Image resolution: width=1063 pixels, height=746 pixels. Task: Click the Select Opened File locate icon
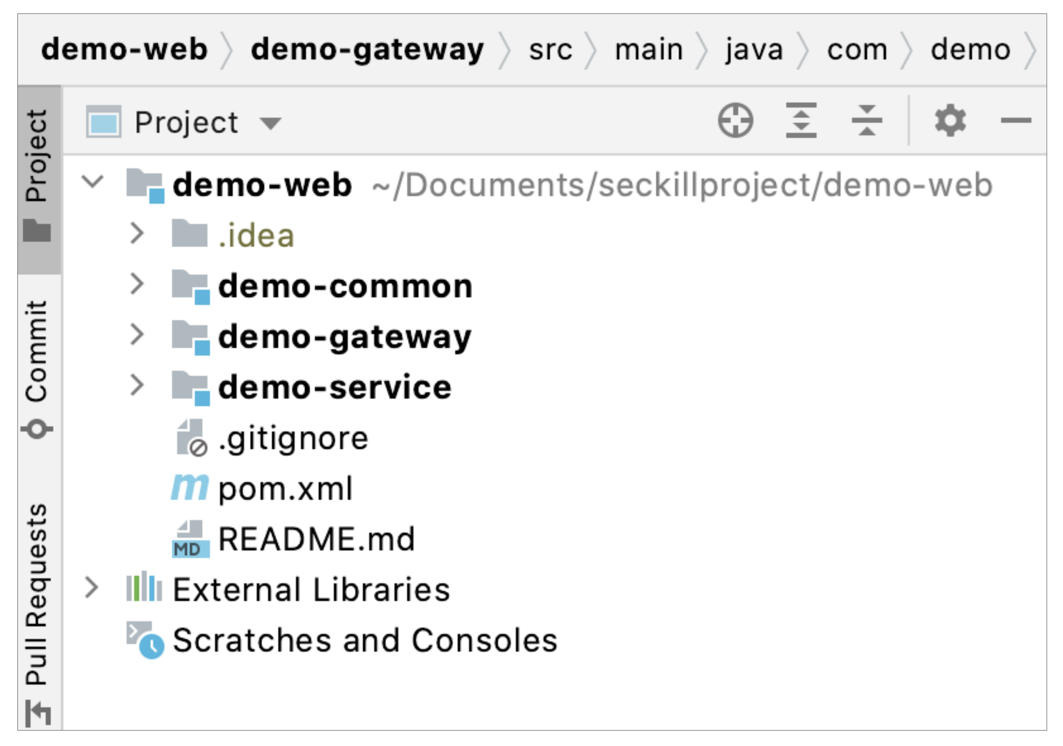[x=735, y=121]
